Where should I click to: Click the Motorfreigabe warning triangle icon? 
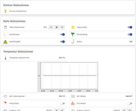coord(5,42)
